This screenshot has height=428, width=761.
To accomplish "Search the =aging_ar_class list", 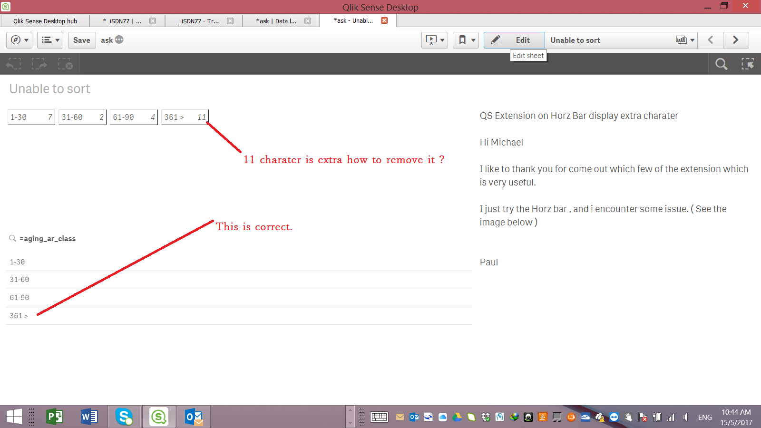I will [x=13, y=238].
